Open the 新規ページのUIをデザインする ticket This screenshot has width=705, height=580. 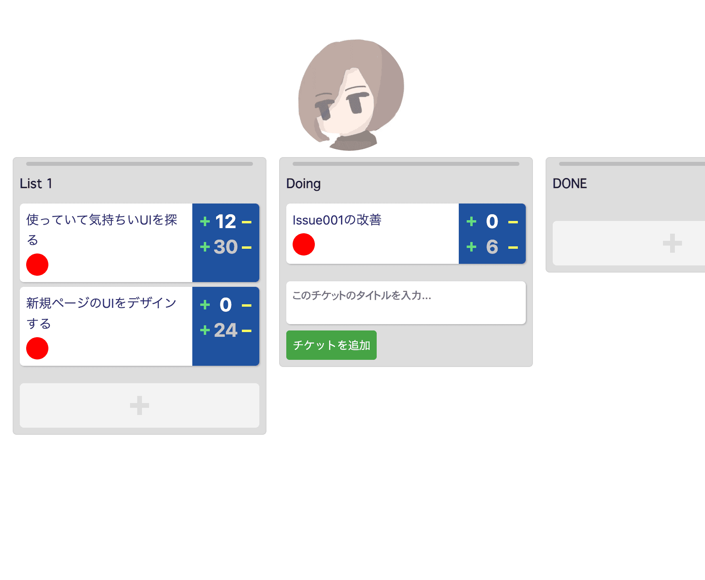[106, 326]
